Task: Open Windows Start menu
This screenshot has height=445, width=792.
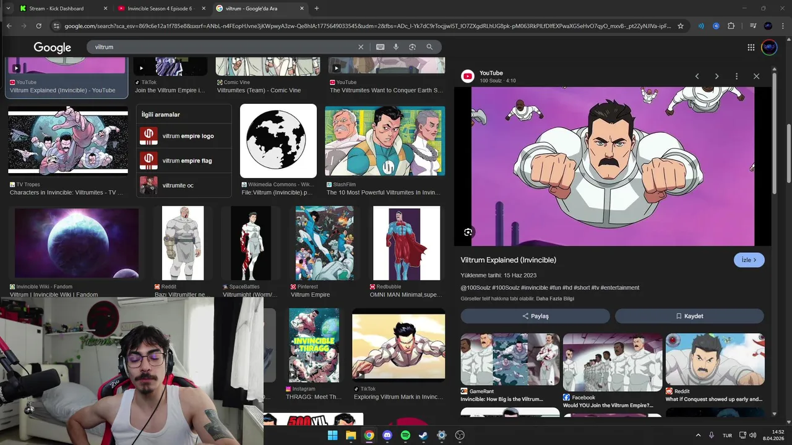Action: 332,435
